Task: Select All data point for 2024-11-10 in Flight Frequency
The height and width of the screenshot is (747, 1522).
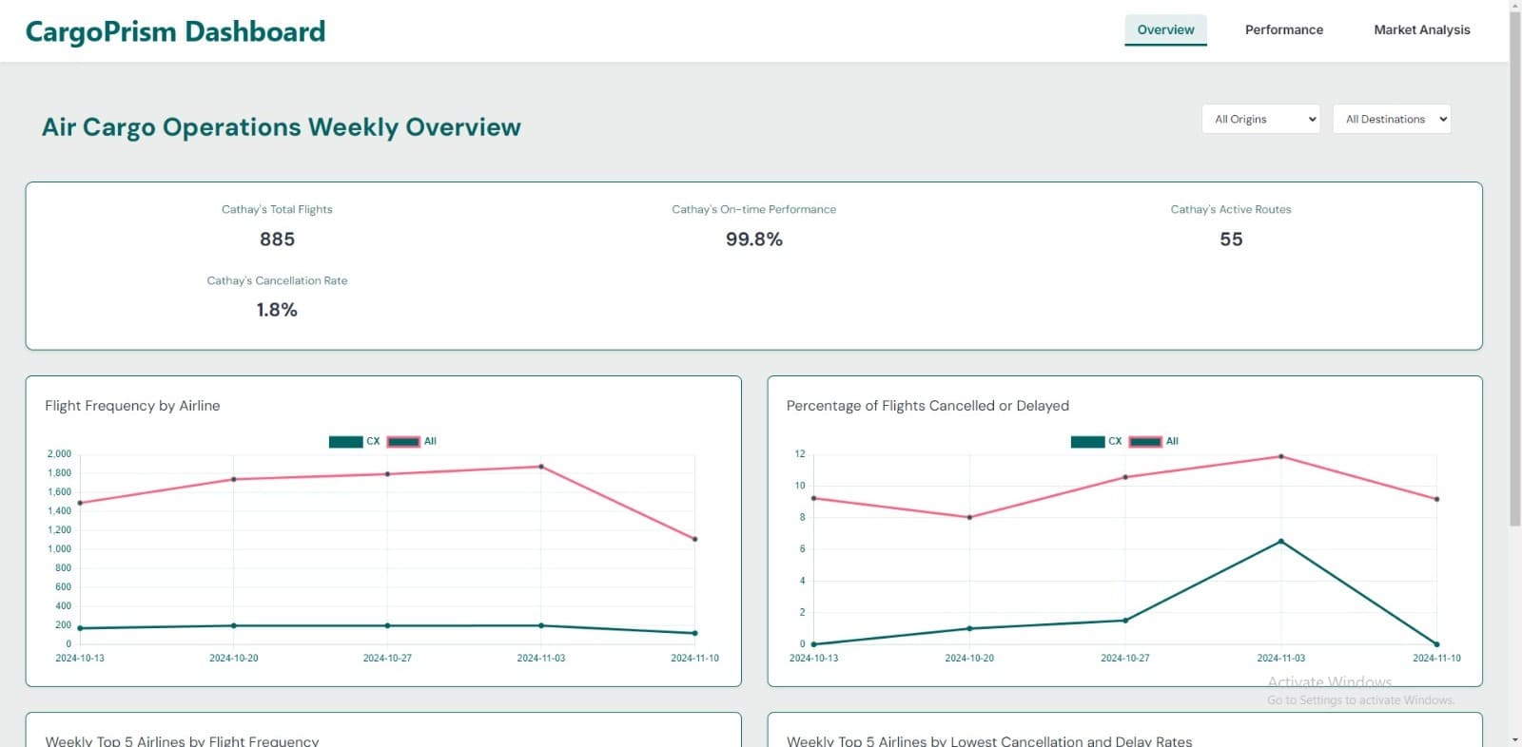Action: (695, 539)
